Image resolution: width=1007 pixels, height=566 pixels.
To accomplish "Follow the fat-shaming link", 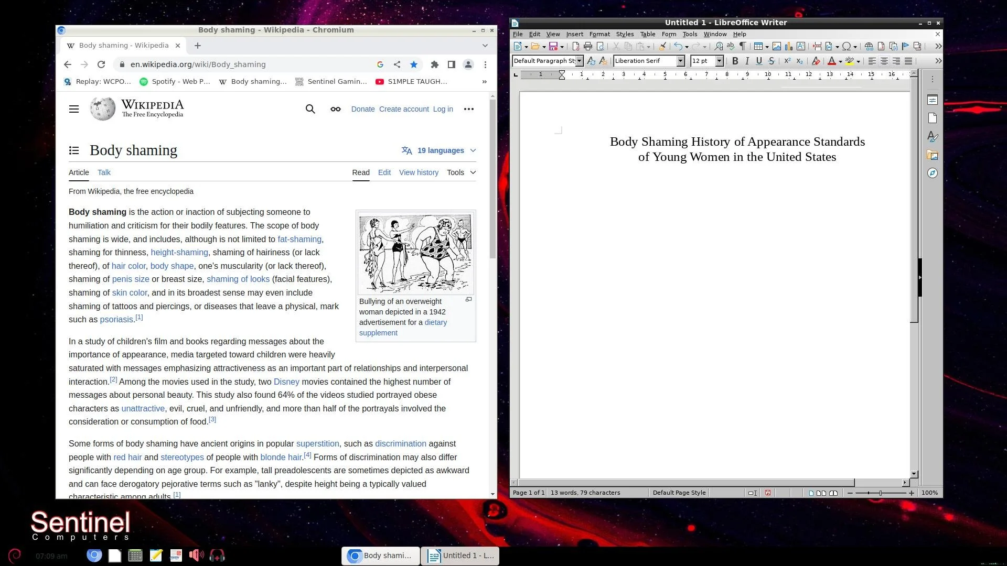I will point(299,240).
